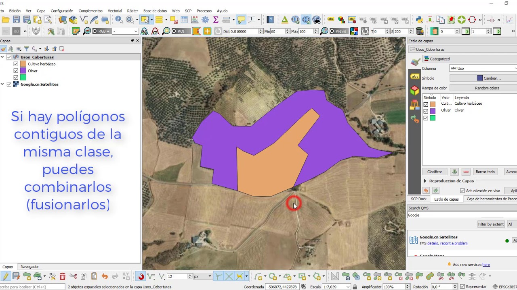517x290 pixels.
Task: Open the Columna Uso dropdown
Action: coord(483,68)
